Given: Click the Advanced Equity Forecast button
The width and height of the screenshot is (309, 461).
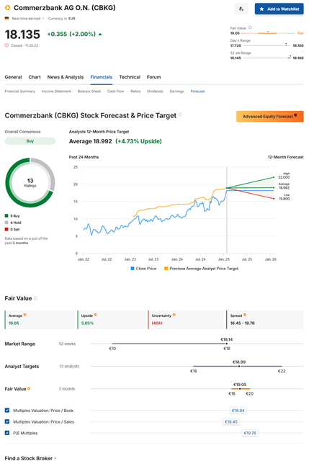Looking at the screenshot, I should click(x=270, y=117).
